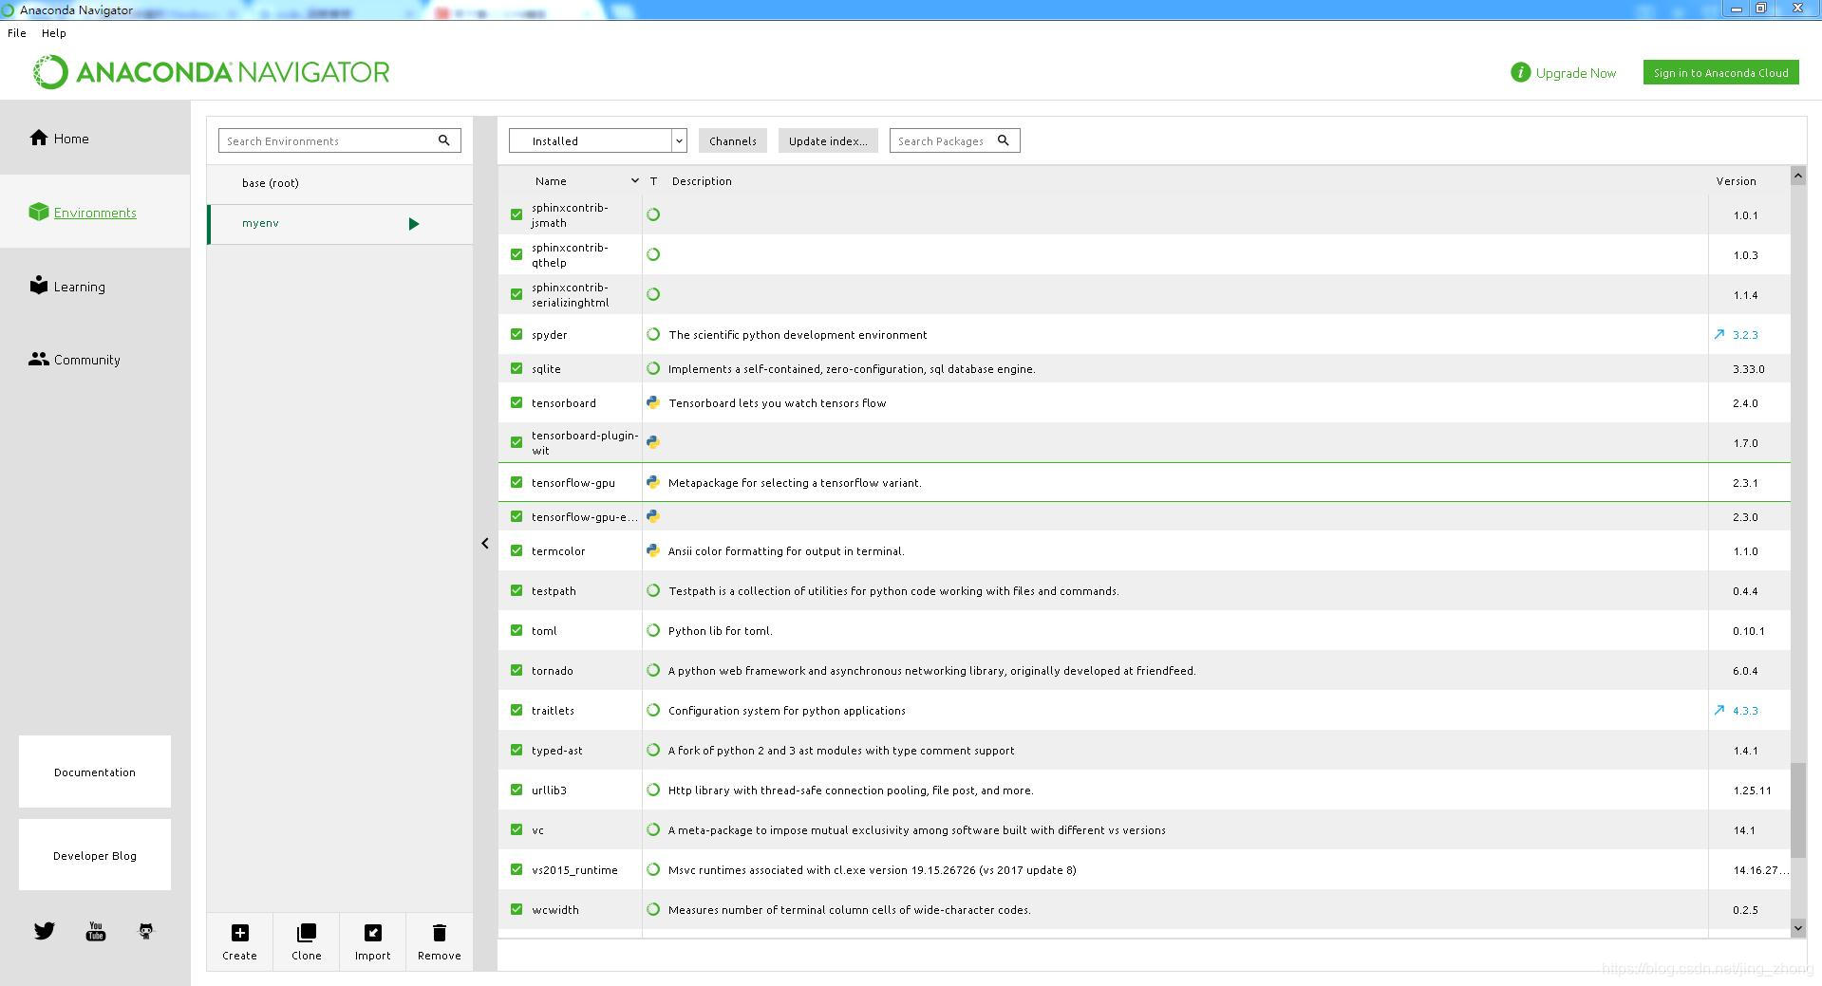
Task: Click the Search Environments magnifier icon
Action: pos(443,140)
